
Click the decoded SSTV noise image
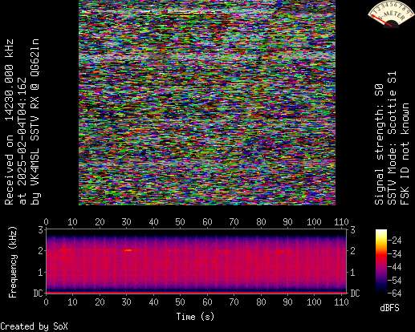coord(207,103)
